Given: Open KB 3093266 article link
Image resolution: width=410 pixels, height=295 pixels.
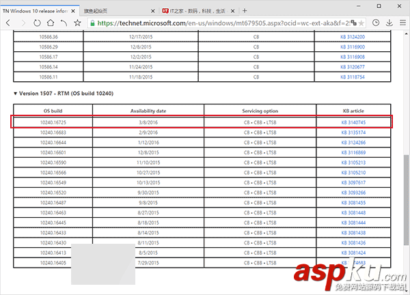Looking at the screenshot, I should (x=353, y=193).
